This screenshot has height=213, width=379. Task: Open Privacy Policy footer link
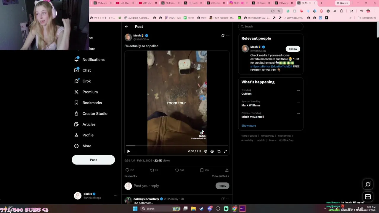pos(267,136)
